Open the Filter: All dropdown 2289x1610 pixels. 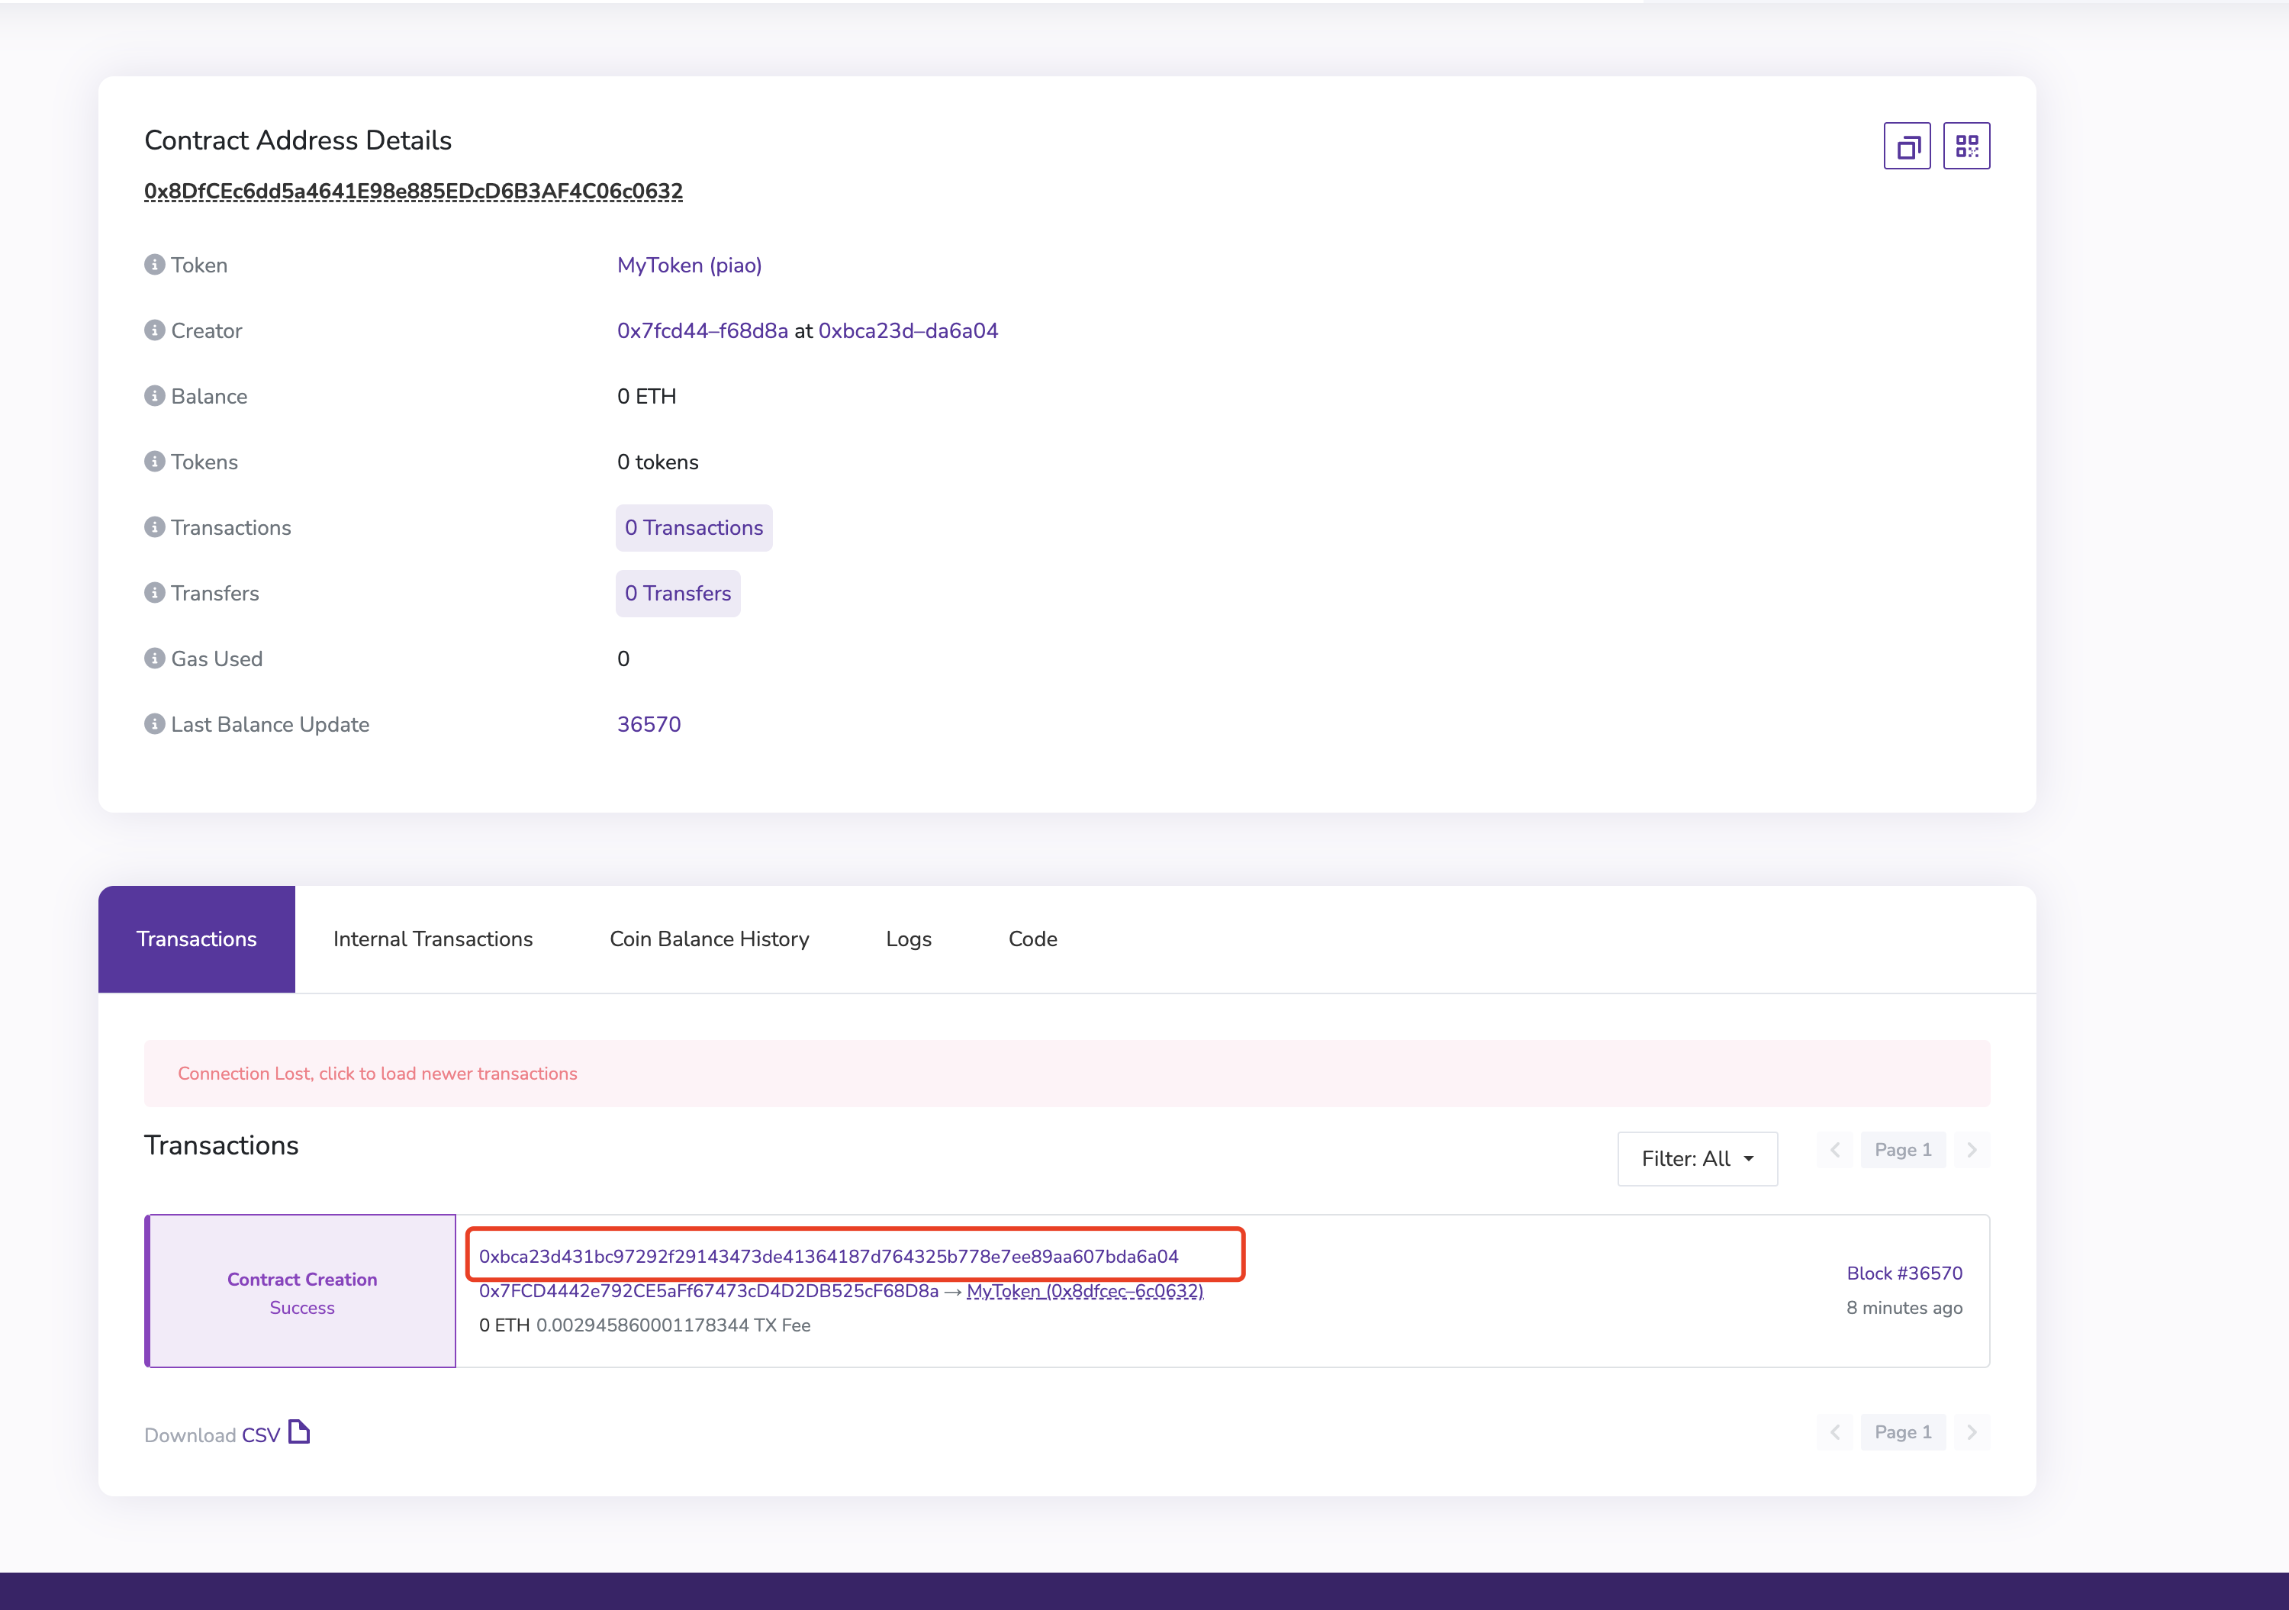click(x=1697, y=1158)
